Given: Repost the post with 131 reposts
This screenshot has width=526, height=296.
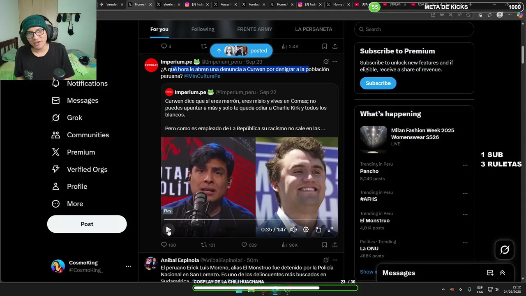Looking at the screenshot, I should tap(208, 245).
